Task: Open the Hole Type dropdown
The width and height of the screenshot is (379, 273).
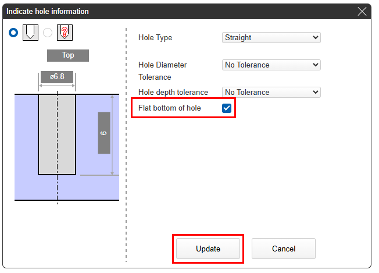Action: [x=271, y=37]
